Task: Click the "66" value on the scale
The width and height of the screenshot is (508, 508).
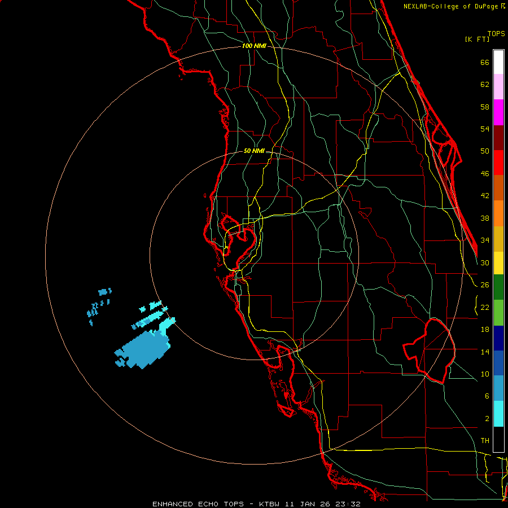Action: [x=485, y=62]
